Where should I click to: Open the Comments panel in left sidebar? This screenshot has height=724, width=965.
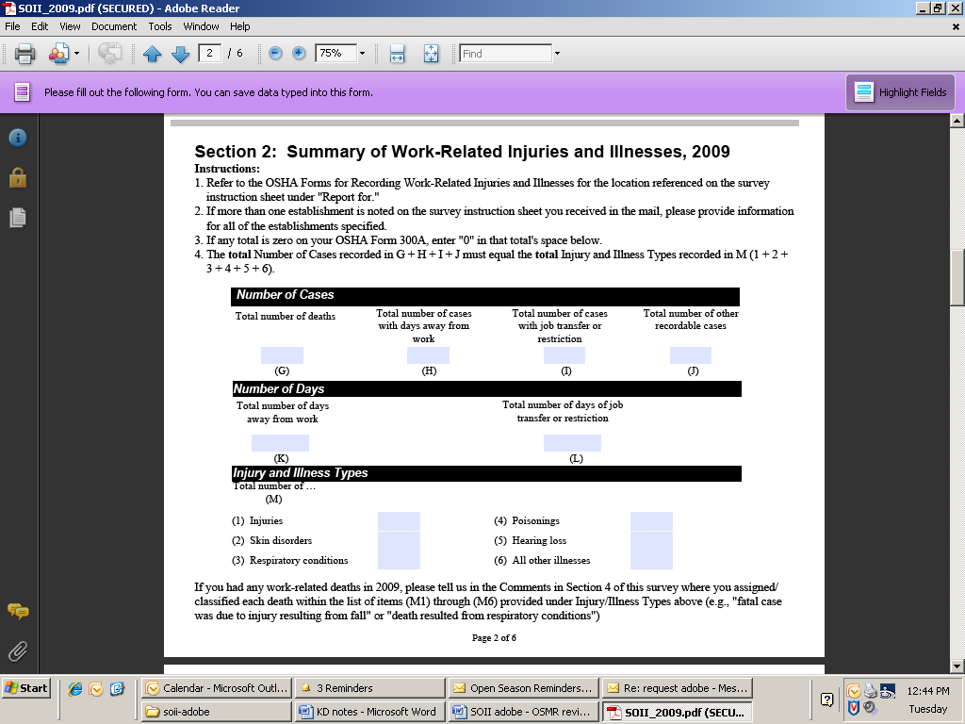point(17,611)
